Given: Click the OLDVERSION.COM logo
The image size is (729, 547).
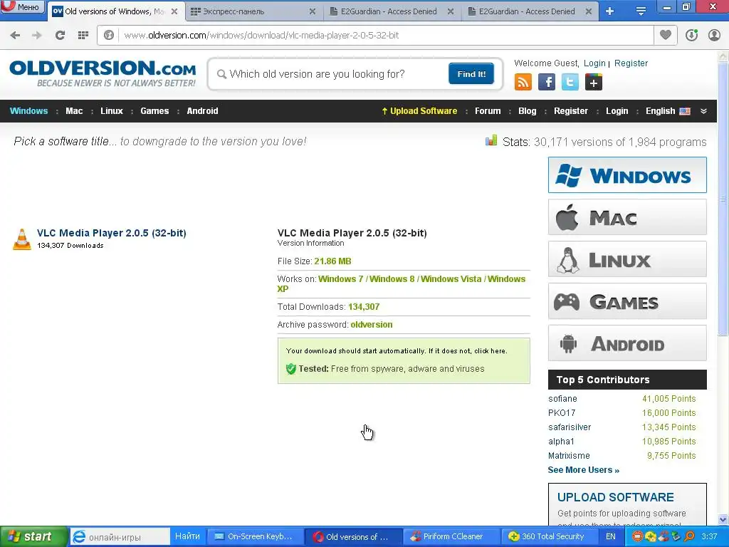Looking at the screenshot, I should tap(103, 73).
